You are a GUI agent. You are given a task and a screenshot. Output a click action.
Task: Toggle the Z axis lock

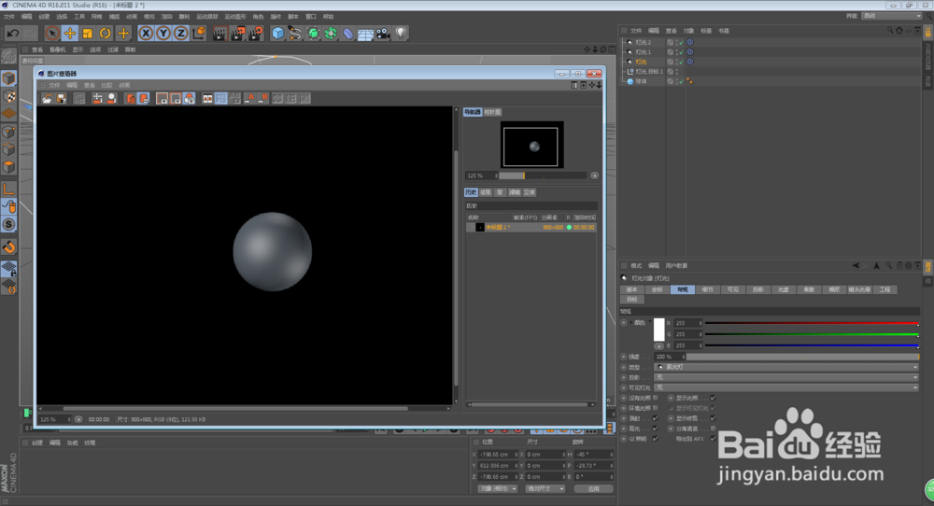tap(180, 34)
